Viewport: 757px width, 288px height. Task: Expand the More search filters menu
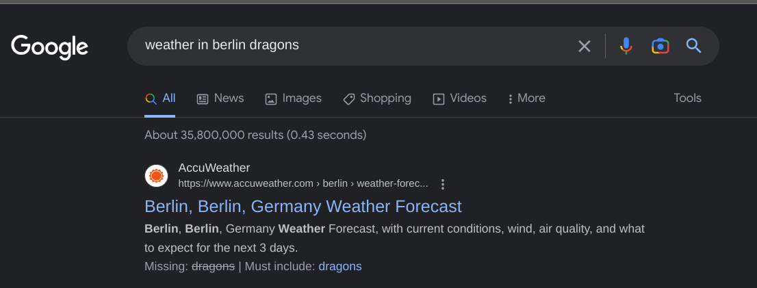tap(526, 99)
